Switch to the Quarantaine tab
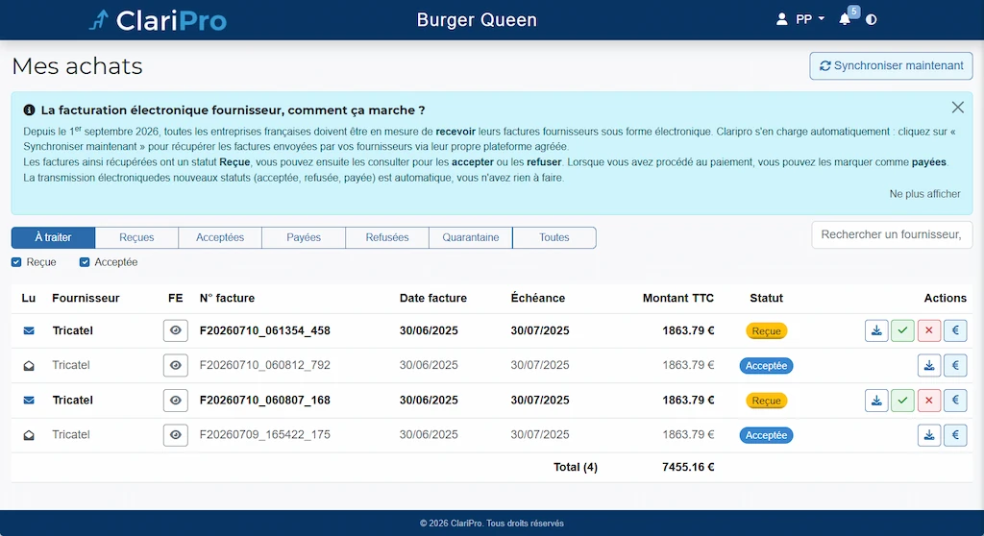 pyautogui.click(x=471, y=238)
